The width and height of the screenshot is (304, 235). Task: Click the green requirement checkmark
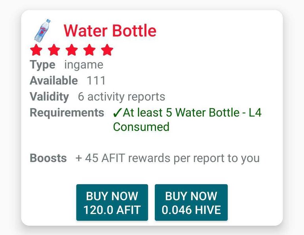click(118, 113)
